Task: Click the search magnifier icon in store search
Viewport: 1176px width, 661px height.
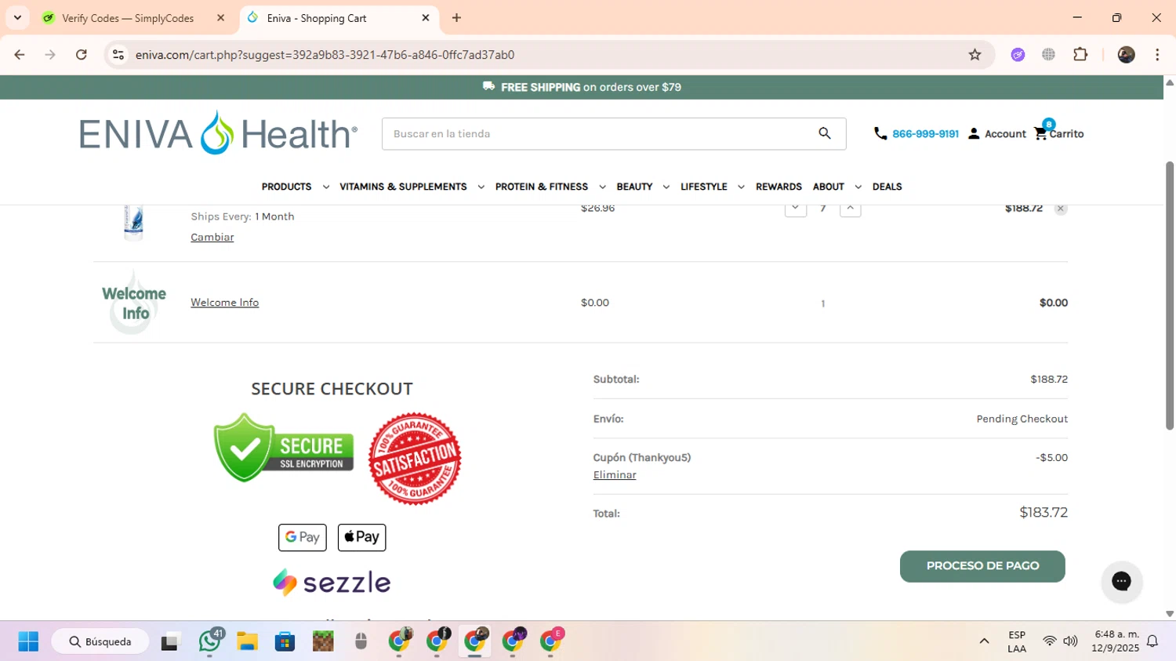Action: tap(824, 133)
